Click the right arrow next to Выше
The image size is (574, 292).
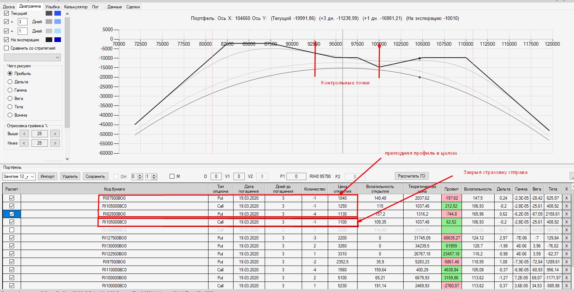(x=55, y=134)
